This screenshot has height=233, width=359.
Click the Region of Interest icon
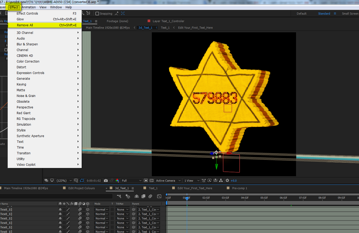coord(146,181)
